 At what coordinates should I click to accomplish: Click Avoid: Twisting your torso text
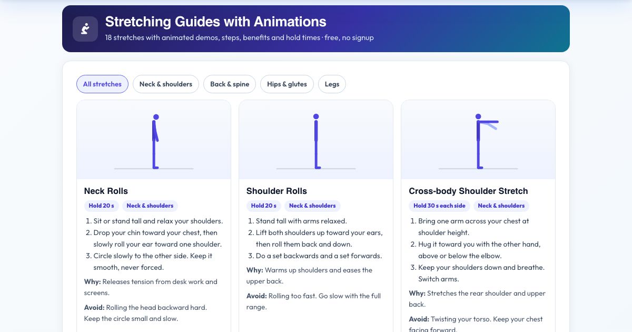(x=476, y=324)
